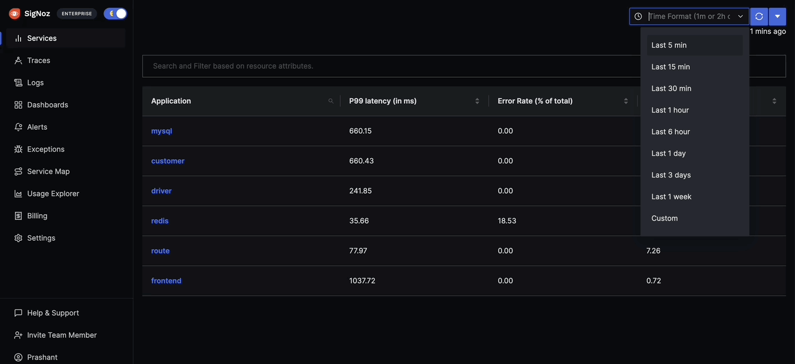Expand the auto-refresh dropdown arrow

[x=777, y=16]
